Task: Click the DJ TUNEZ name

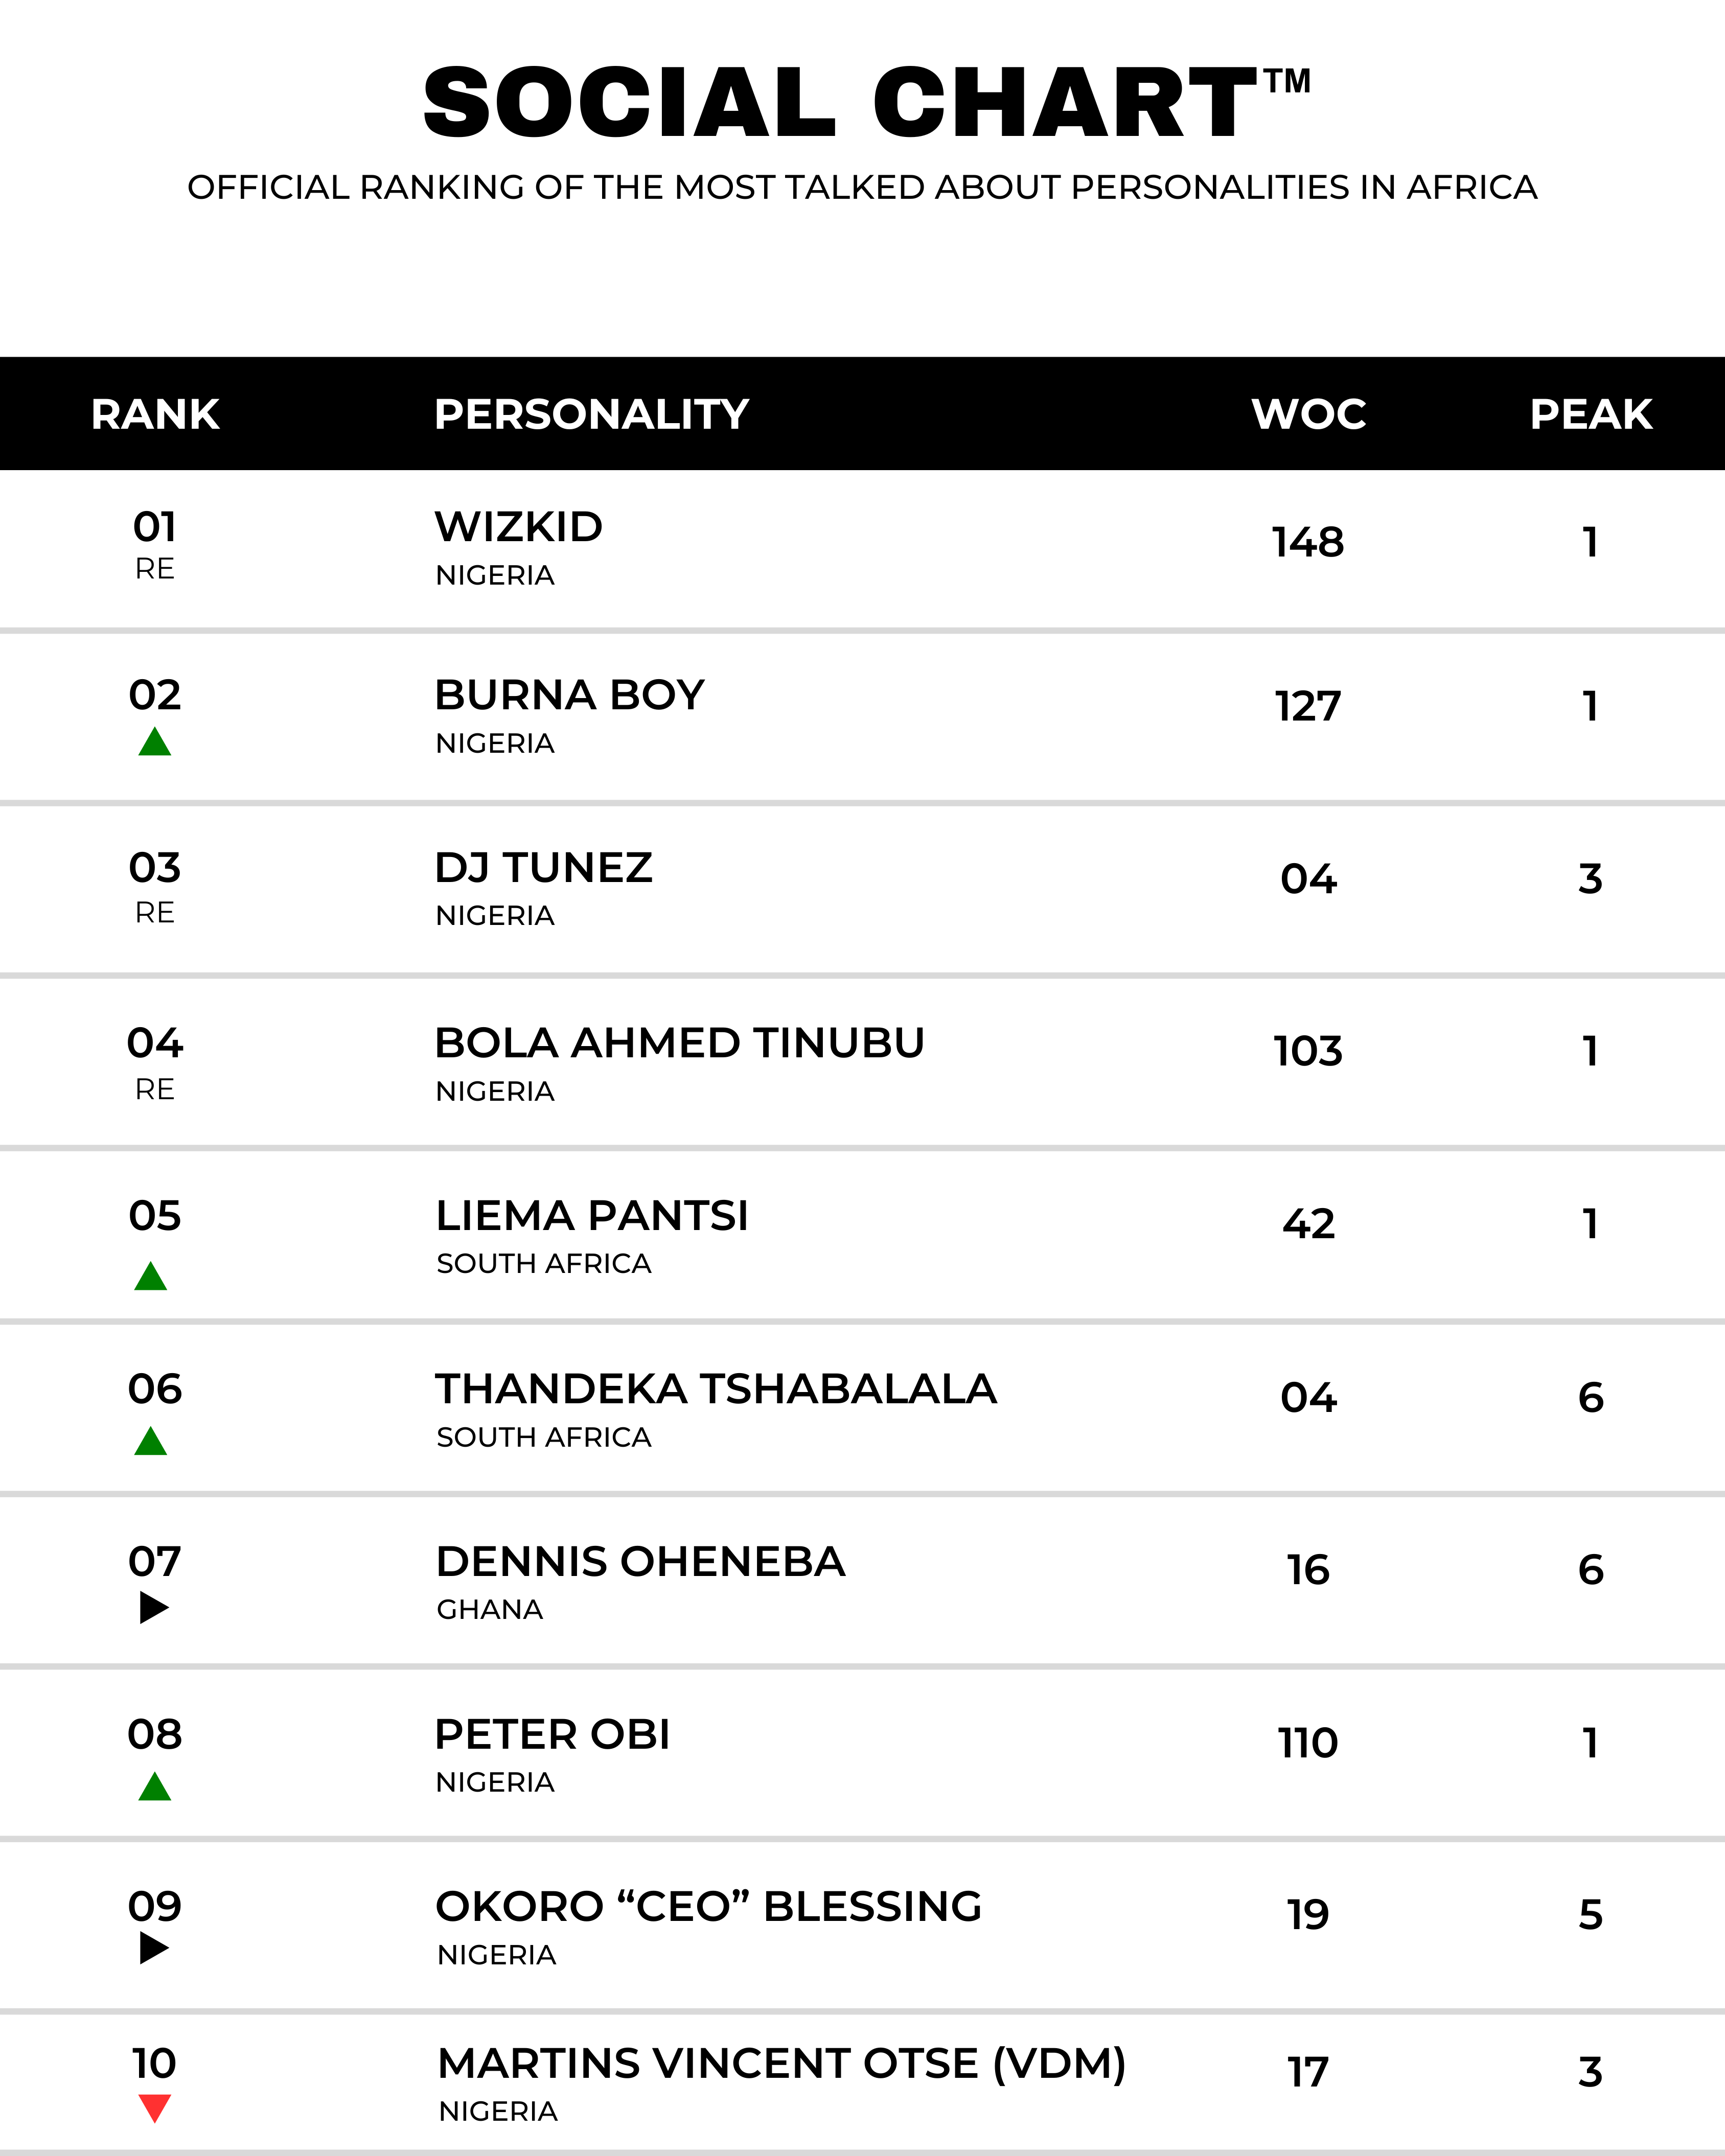Action: click(544, 868)
